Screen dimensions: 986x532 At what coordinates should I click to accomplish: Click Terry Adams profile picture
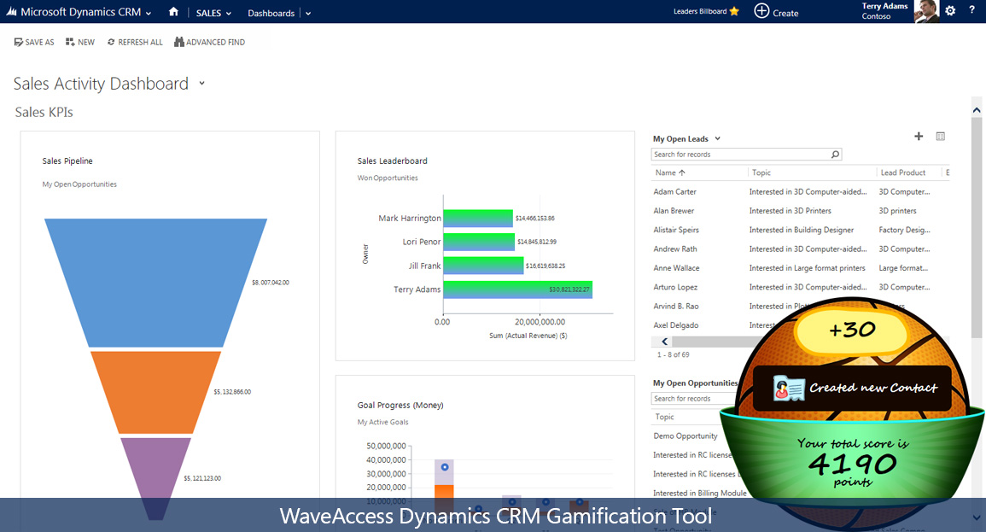[926, 11]
